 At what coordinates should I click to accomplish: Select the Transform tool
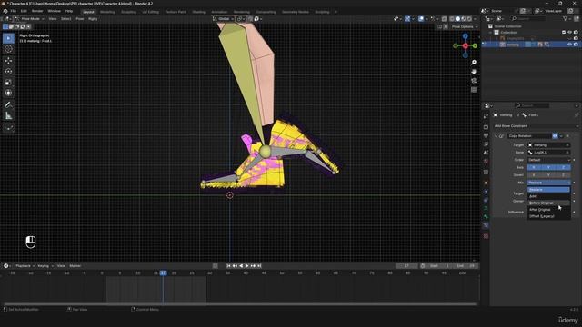pos(8,93)
